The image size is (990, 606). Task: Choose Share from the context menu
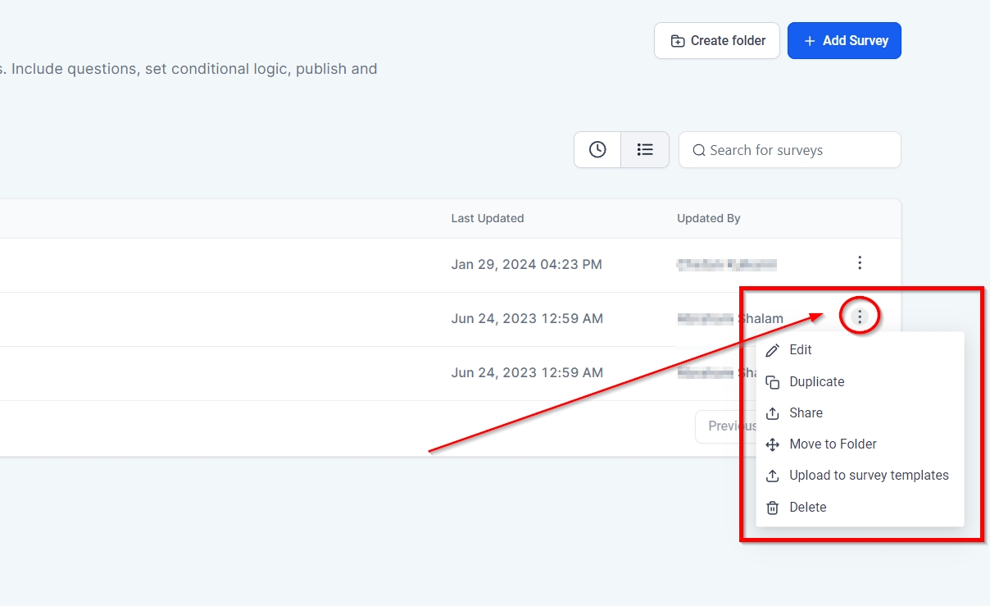pos(806,413)
